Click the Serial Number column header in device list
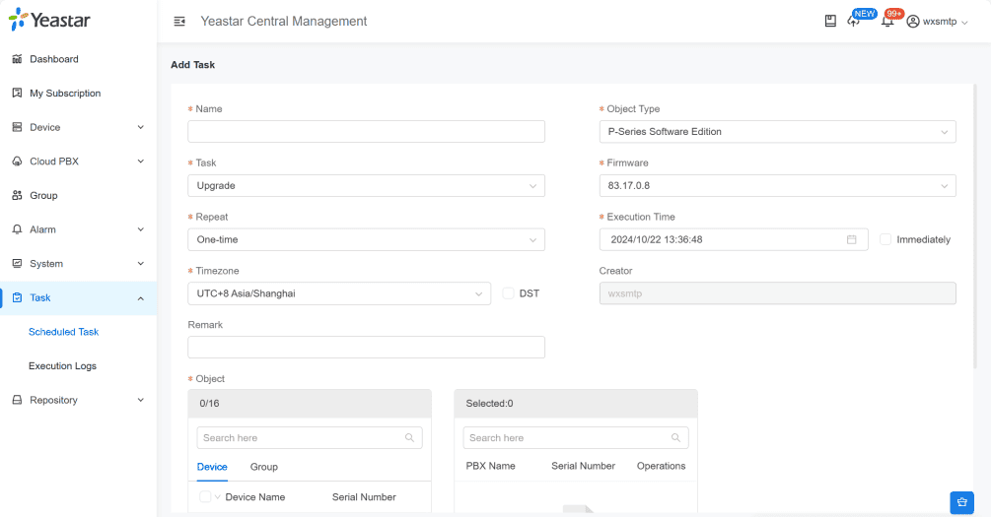Screen dimensions: 991x517 tap(364, 496)
